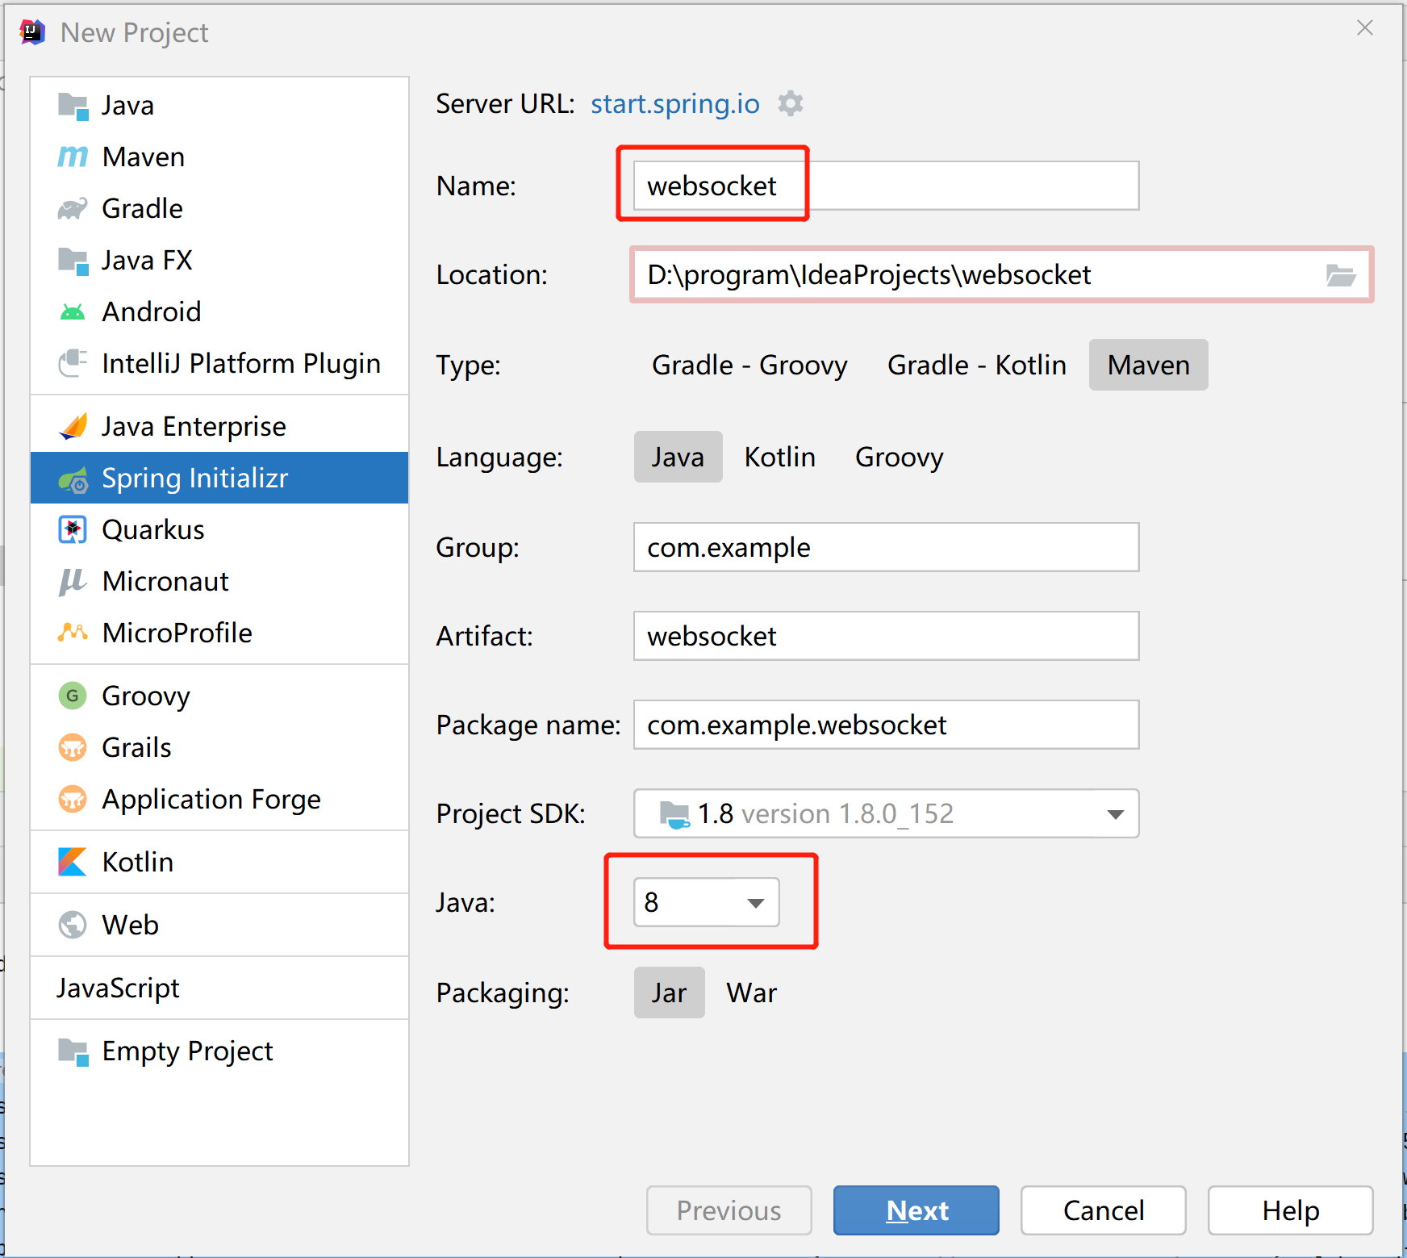The image size is (1407, 1258).
Task: Select War packaging
Action: tap(751, 993)
